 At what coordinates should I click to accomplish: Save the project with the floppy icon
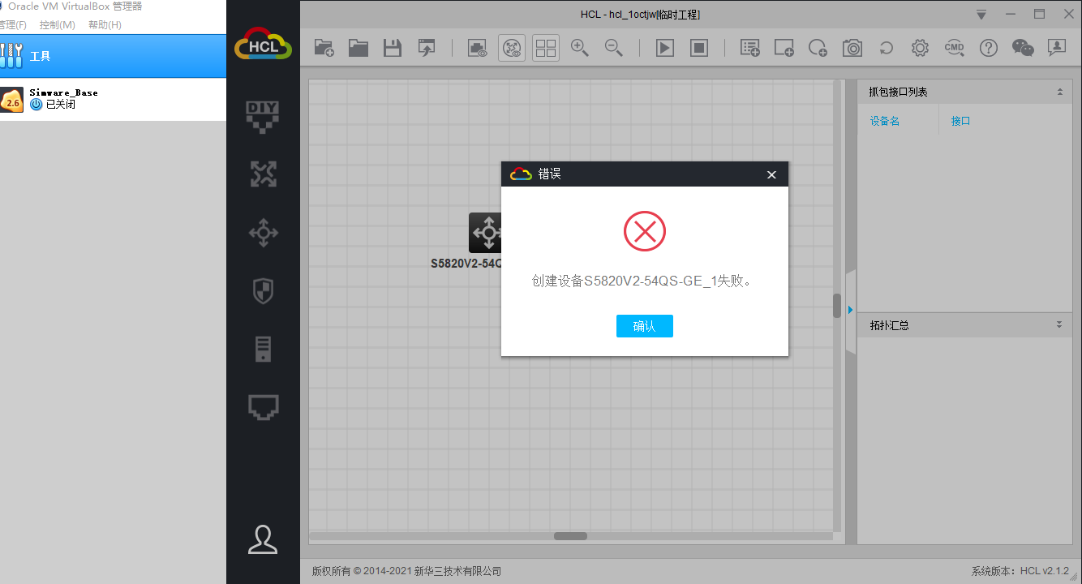pyautogui.click(x=393, y=48)
